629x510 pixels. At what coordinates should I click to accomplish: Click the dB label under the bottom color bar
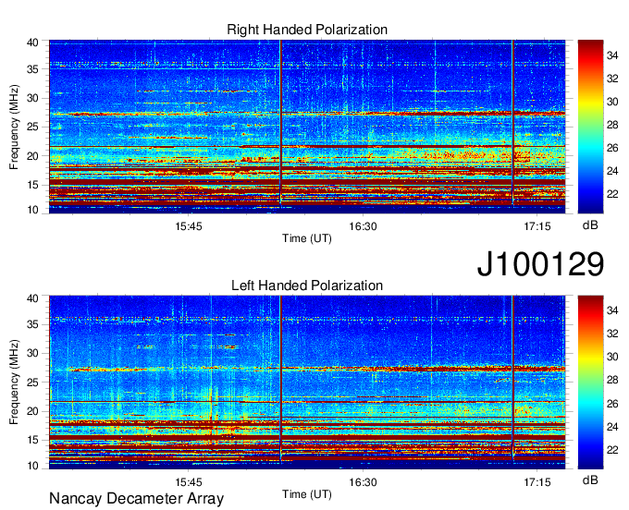(590, 480)
